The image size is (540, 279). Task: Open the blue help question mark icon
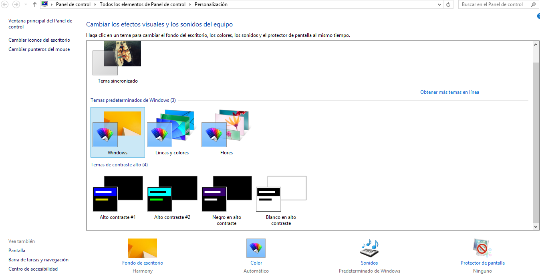(x=538, y=16)
